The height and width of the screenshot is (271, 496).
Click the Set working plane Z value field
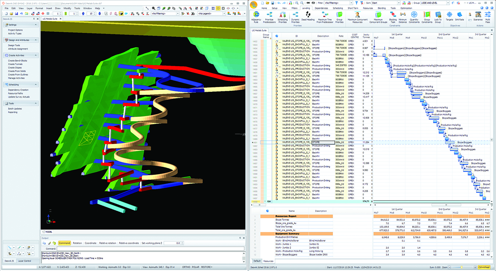coord(173,243)
